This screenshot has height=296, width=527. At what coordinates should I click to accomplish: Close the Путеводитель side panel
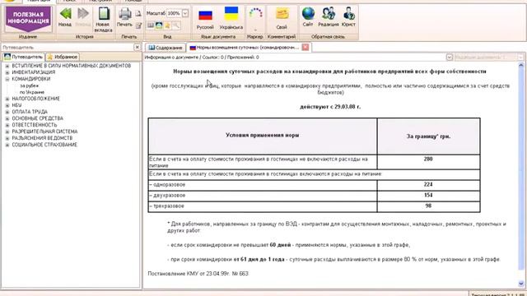pyautogui.click(x=138, y=48)
